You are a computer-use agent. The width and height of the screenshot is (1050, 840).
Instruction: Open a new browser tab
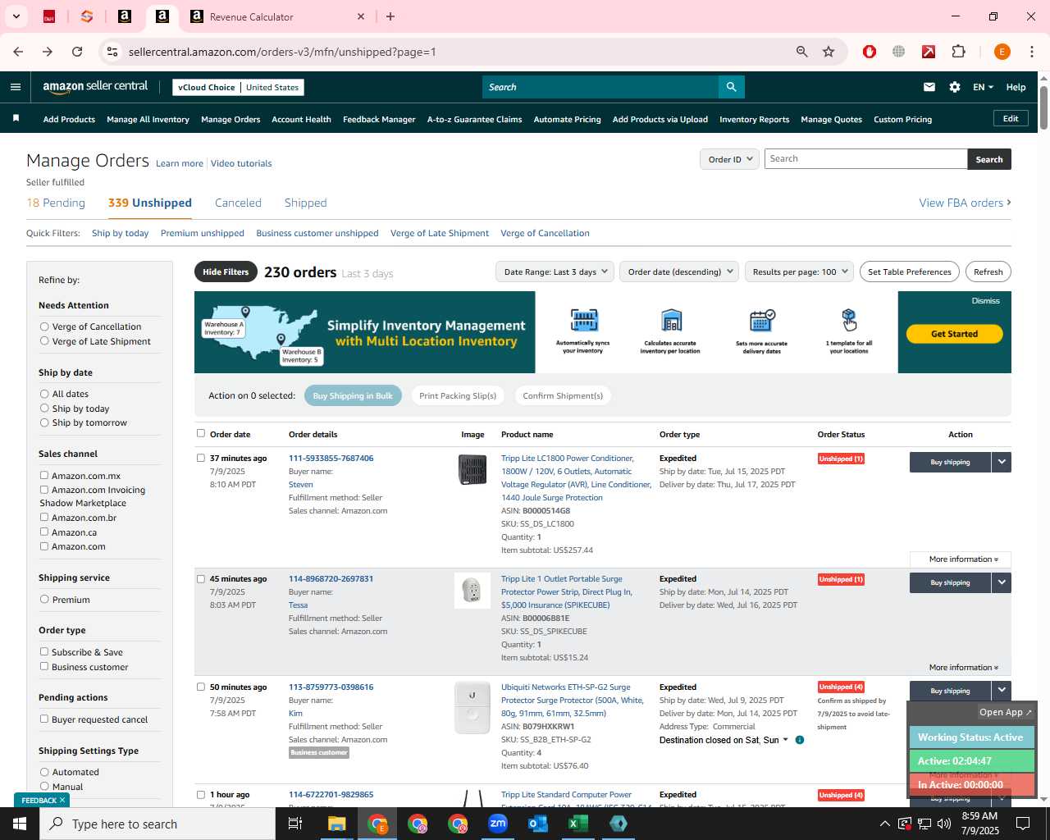point(390,16)
